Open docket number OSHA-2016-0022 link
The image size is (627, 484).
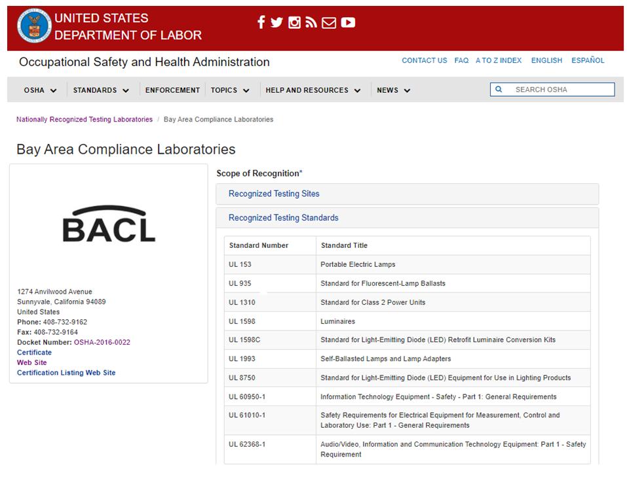[102, 342]
